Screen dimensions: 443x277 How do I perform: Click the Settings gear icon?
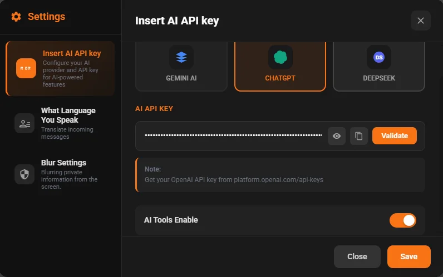tap(16, 17)
